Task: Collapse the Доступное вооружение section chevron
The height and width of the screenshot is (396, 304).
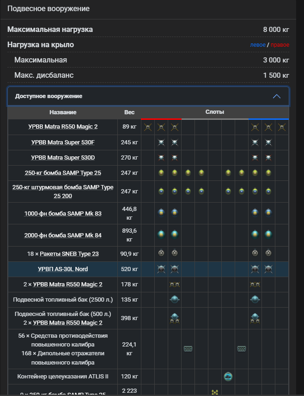Action: click(276, 96)
